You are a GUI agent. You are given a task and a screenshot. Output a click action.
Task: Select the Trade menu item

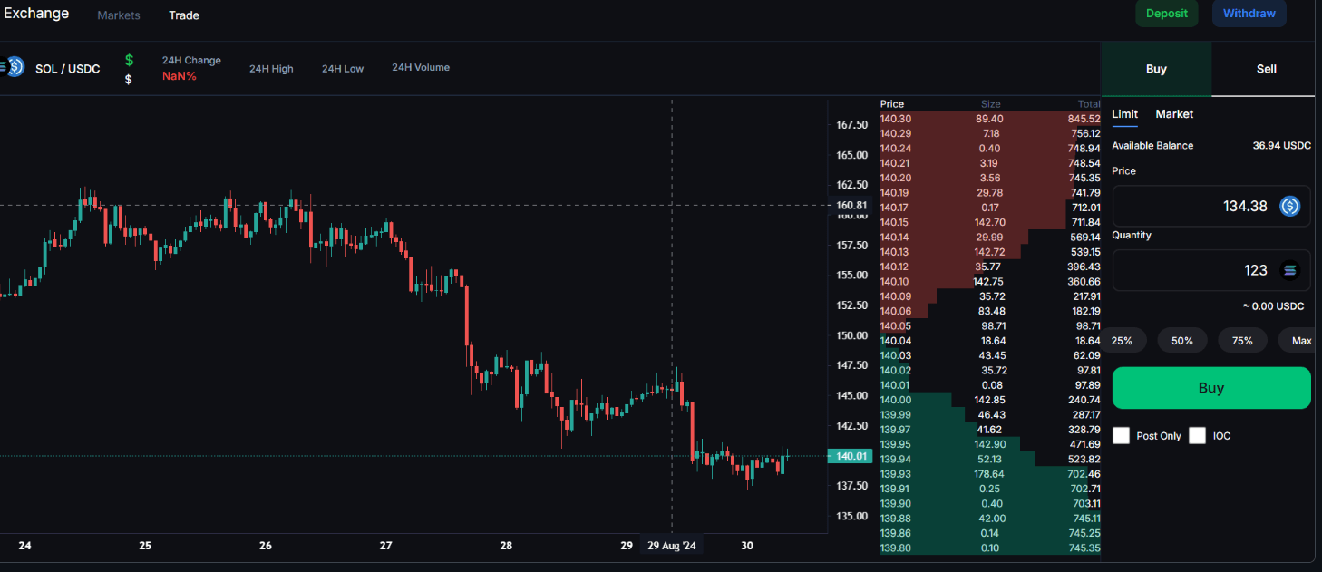tap(184, 15)
